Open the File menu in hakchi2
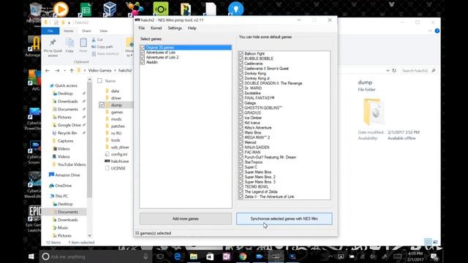The image size is (468, 263). click(141, 28)
